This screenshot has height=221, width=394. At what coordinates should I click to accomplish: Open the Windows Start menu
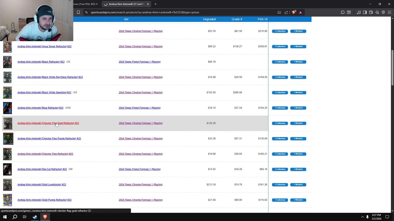tap(5, 217)
